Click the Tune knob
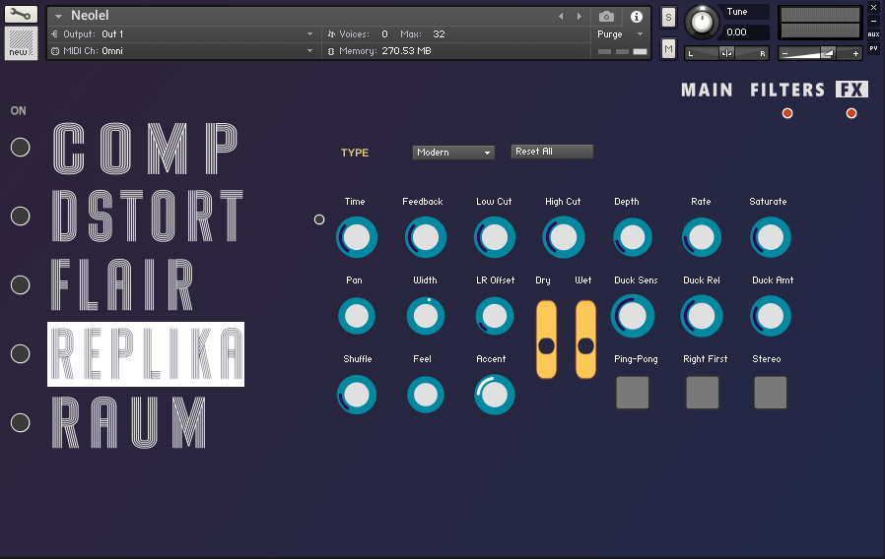This screenshot has width=885, height=559. click(702, 23)
